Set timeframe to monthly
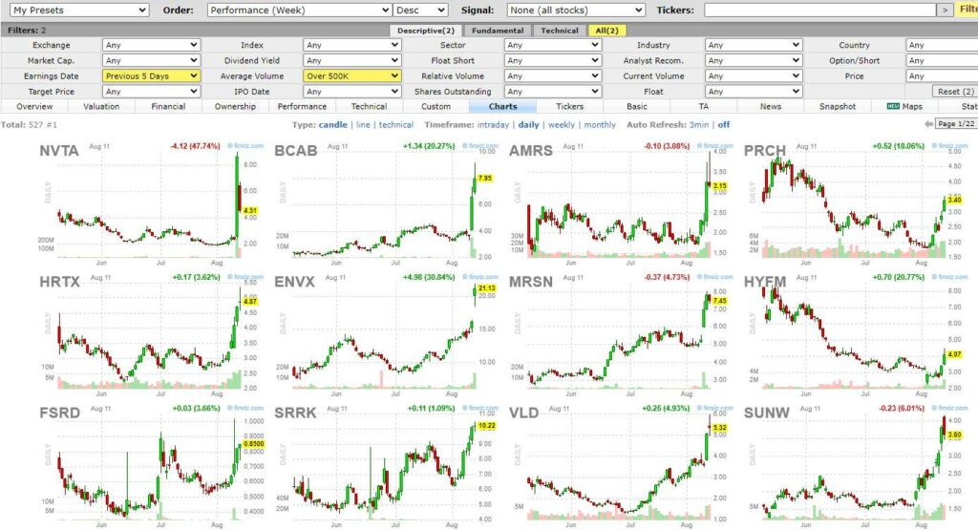 pyautogui.click(x=600, y=125)
